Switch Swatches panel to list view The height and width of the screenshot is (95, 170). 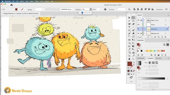pyautogui.click(x=164, y=45)
